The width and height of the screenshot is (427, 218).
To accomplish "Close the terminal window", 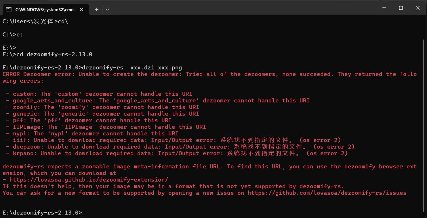I will 418,8.
